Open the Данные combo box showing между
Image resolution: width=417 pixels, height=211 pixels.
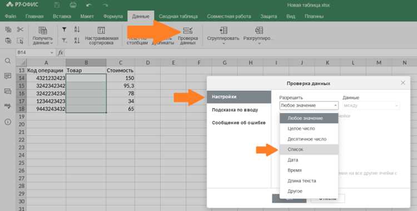pos(371,106)
